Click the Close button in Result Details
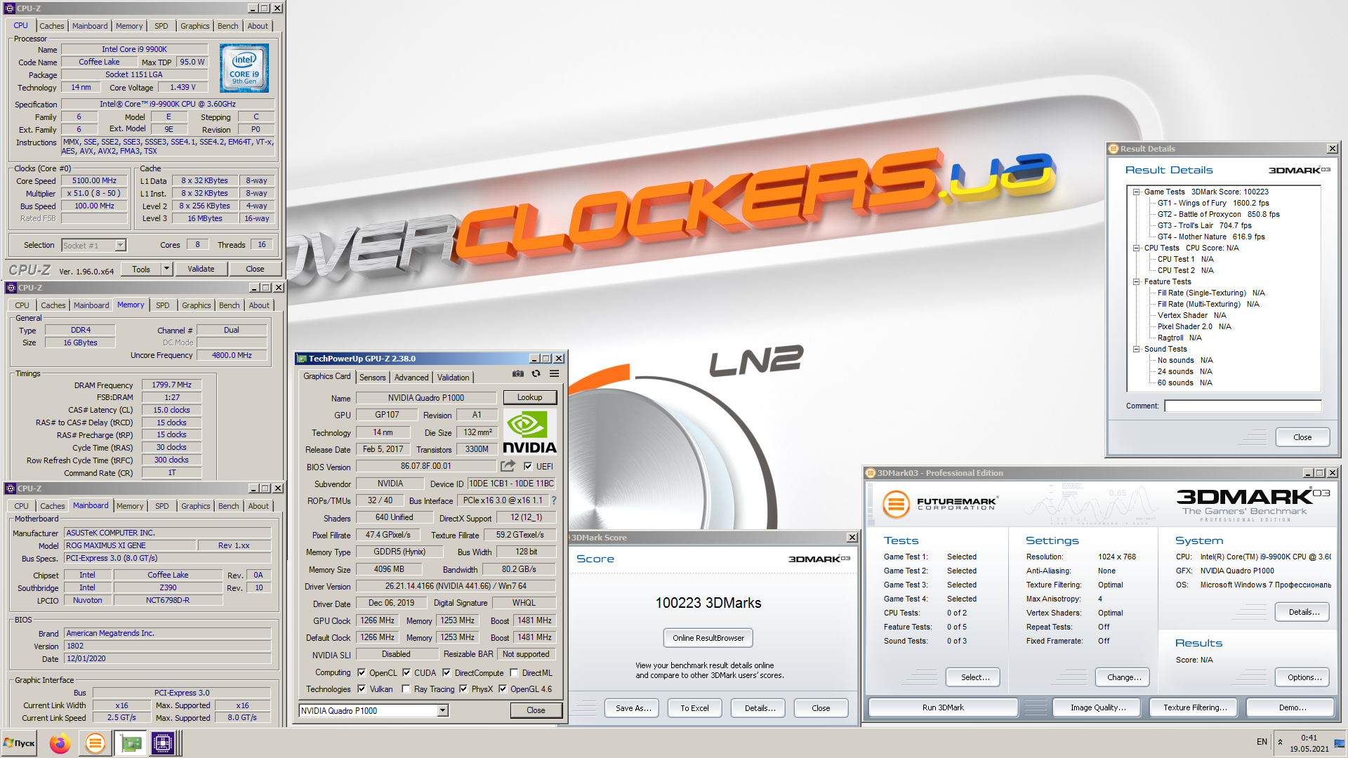 1302,437
